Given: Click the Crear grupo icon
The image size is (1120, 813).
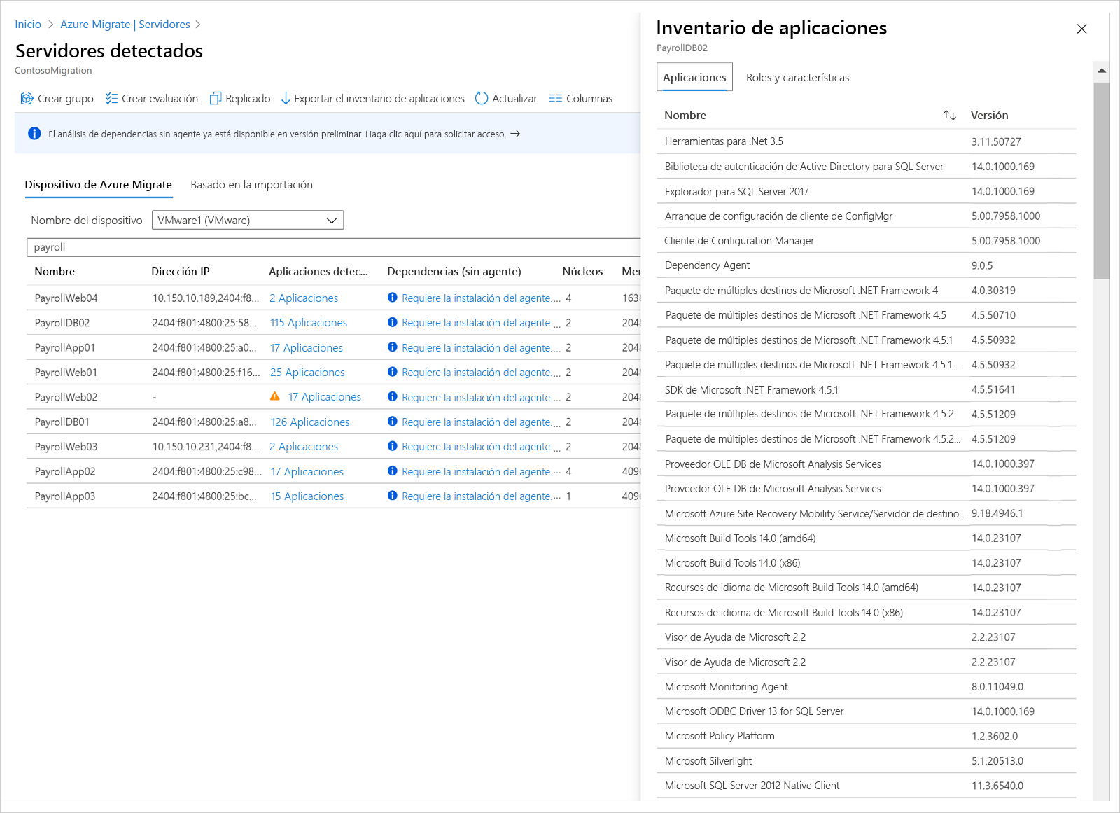Looking at the screenshot, I should click(27, 99).
